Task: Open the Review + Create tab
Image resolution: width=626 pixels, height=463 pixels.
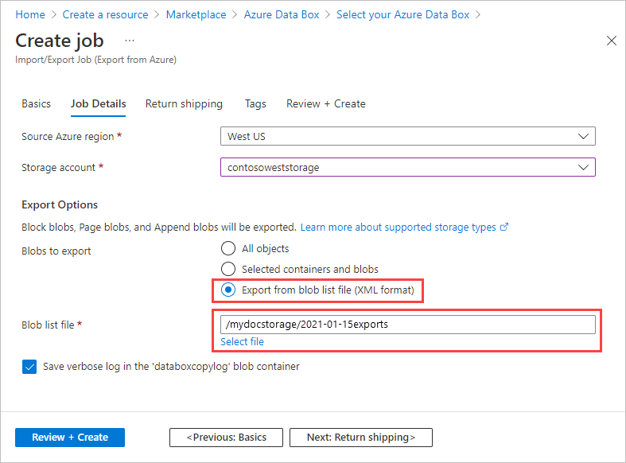Action: pos(325,103)
